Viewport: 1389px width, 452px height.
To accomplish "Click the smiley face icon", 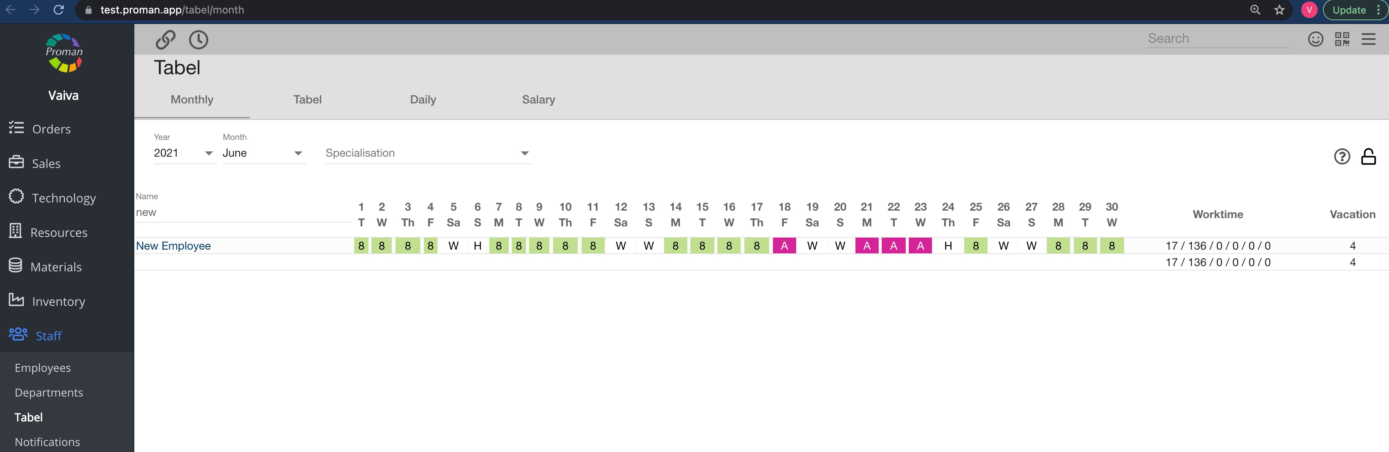I will pyautogui.click(x=1315, y=39).
